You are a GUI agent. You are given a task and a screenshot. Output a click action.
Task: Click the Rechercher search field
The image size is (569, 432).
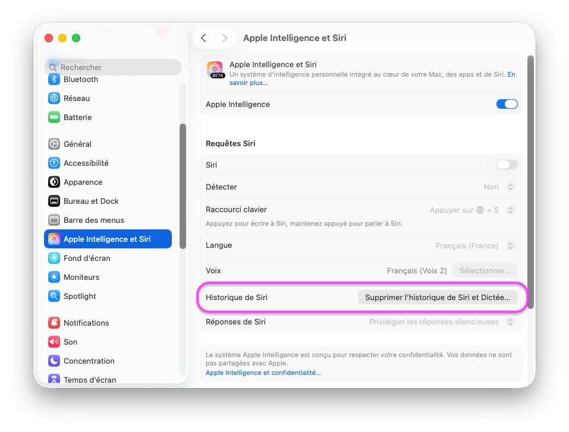pos(113,67)
